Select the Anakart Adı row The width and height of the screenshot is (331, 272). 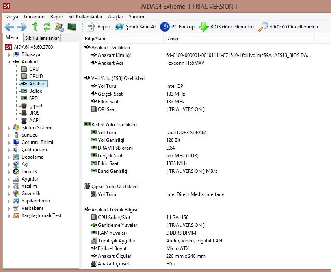pyautogui.click(x=206, y=63)
